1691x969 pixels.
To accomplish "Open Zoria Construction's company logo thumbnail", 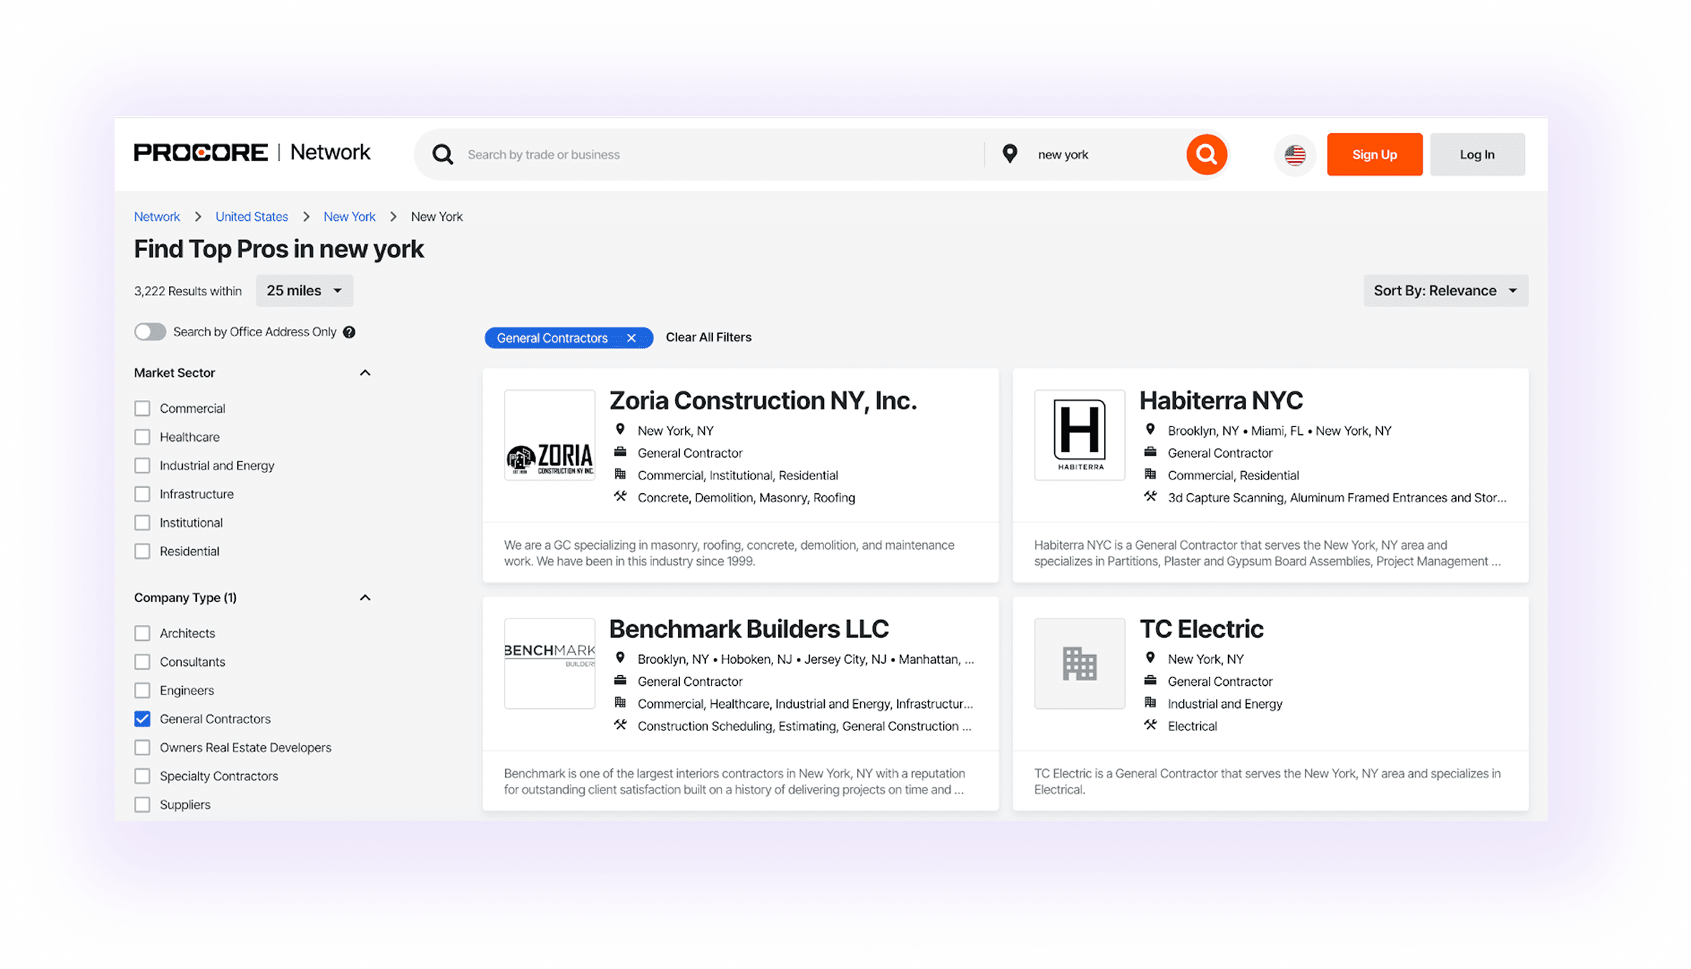I will tap(550, 435).
